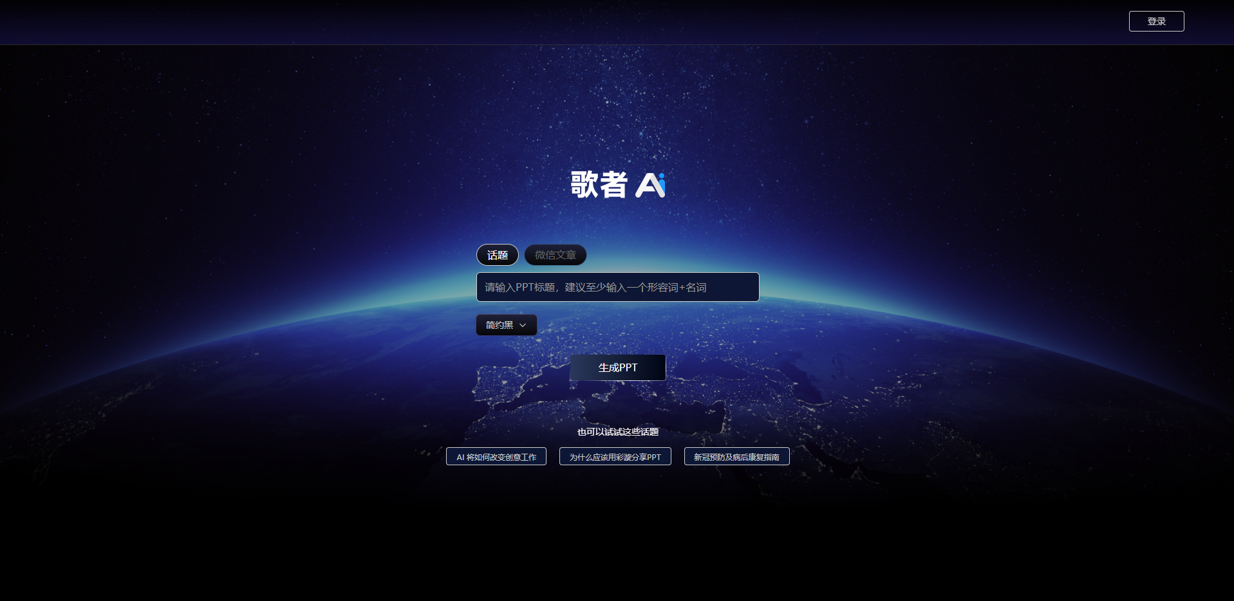Click the PPT text on generate button
Image resolution: width=1234 pixels, height=601 pixels.
tap(628, 367)
